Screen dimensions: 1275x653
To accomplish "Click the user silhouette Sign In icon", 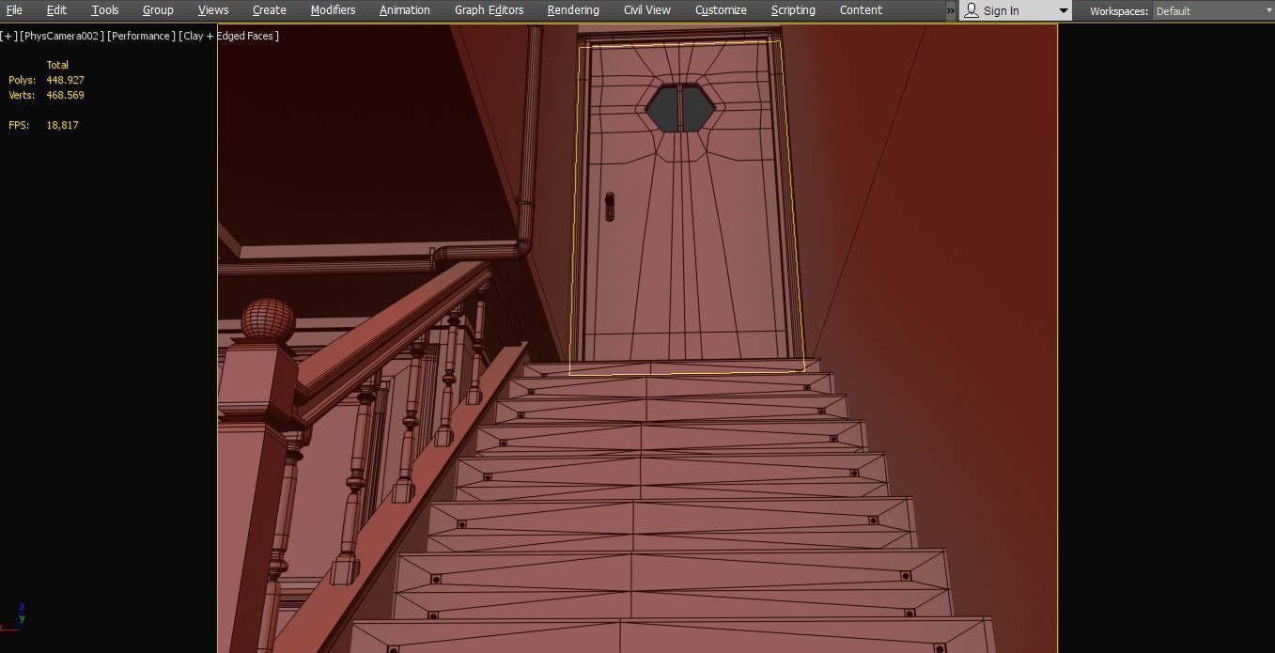I will pos(972,10).
